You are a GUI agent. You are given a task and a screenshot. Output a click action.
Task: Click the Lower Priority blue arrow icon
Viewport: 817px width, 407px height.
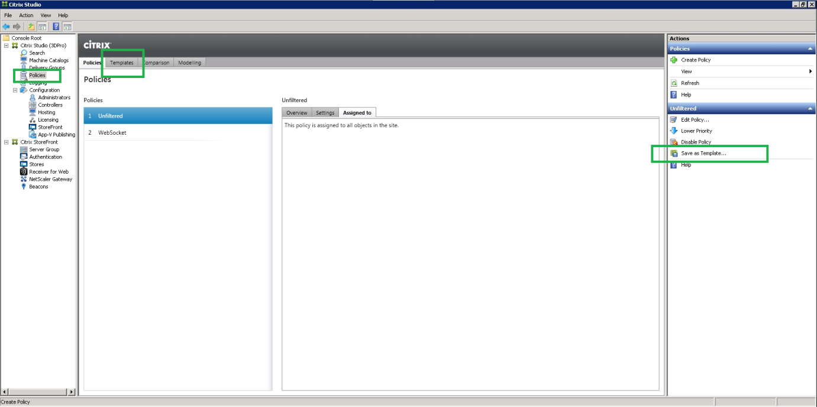(673, 131)
